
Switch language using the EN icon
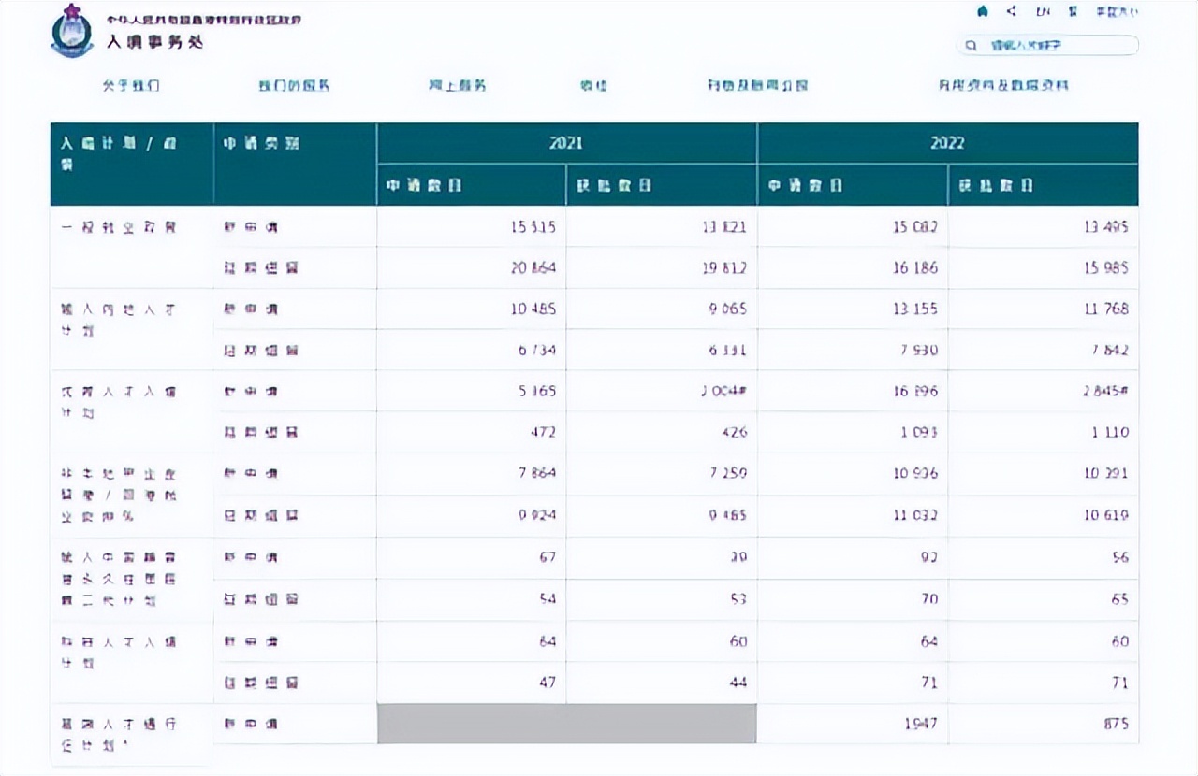[1044, 10]
